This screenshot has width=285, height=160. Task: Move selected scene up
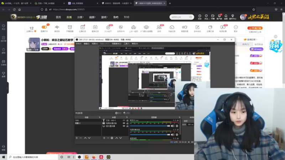(85, 138)
